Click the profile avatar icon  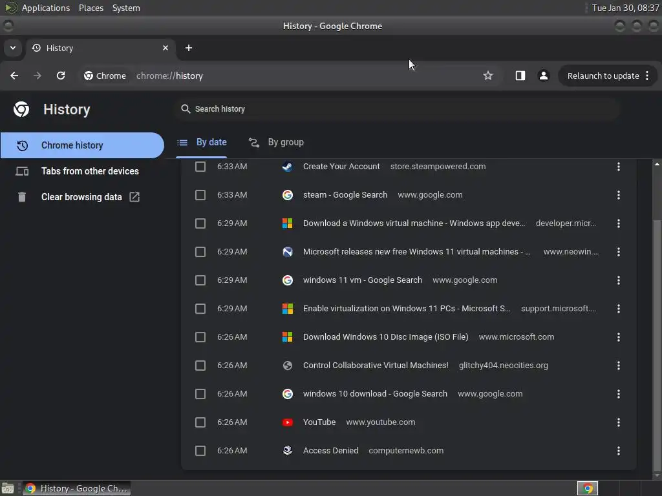(543, 76)
